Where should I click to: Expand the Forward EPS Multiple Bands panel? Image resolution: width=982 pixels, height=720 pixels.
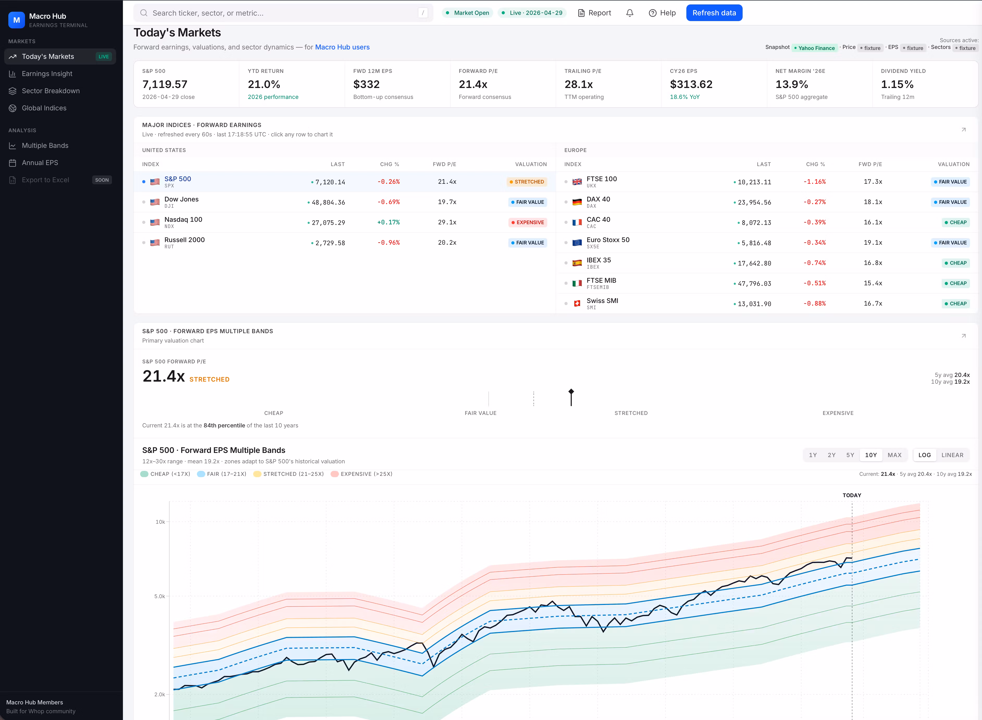(964, 336)
